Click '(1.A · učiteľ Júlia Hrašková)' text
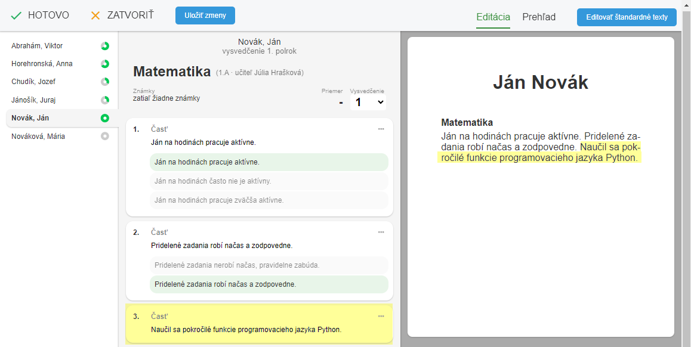This screenshot has height=347, width=691. pyautogui.click(x=260, y=73)
